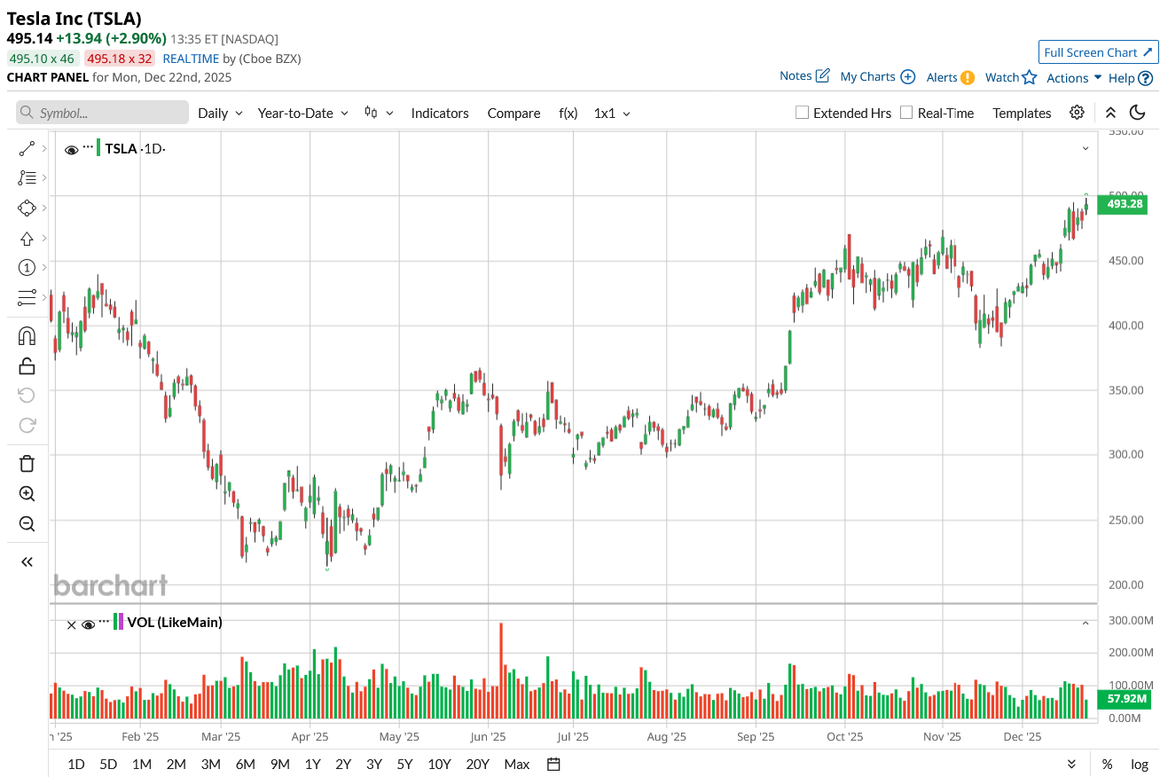Click the Full Screen Chart button
This screenshot has height=777, width=1160.
coord(1098,52)
